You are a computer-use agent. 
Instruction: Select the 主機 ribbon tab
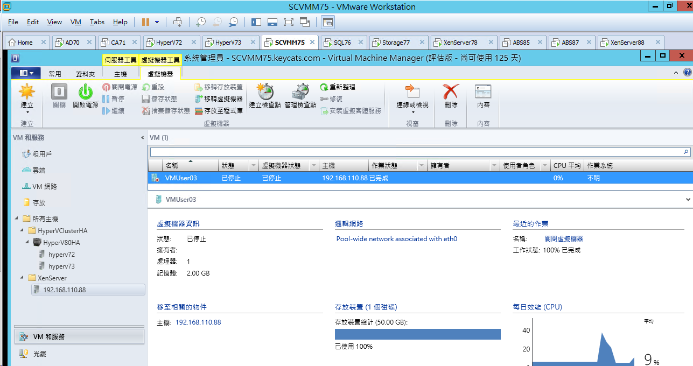point(121,74)
